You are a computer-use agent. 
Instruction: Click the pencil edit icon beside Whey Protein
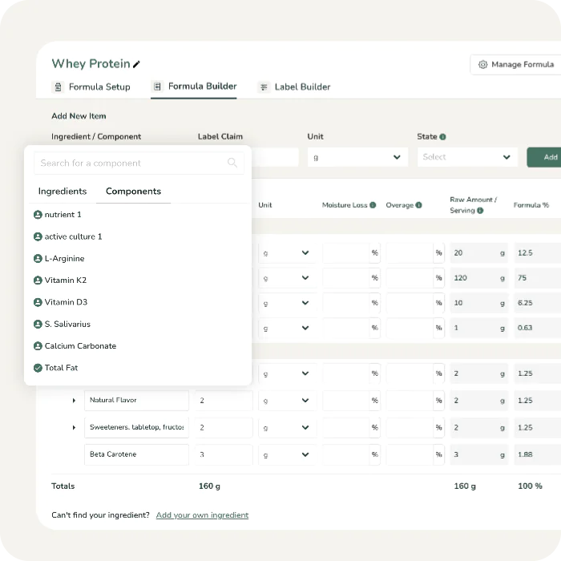tap(136, 64)
